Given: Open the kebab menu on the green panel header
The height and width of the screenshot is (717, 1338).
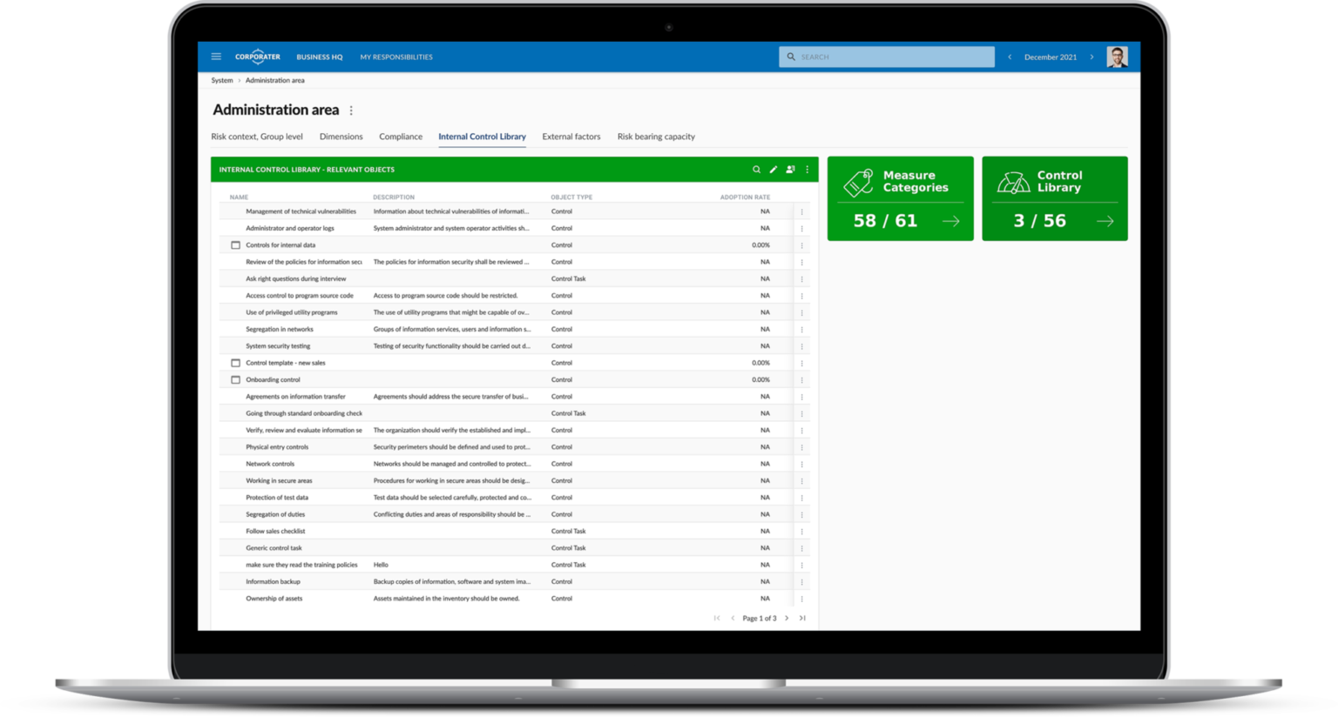Looking at the screenshot, I should tap(807, 170).
